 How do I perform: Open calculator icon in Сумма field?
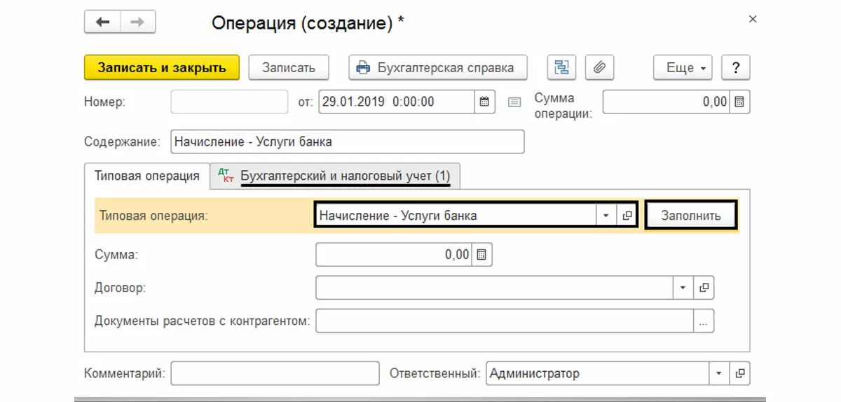pyautogui.click(x=482, y=255)
